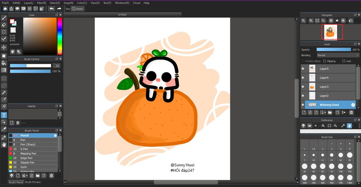Select the Brush tool in left toolbar
The width and height of the screenshot is (361, 187).
(4, 18)
